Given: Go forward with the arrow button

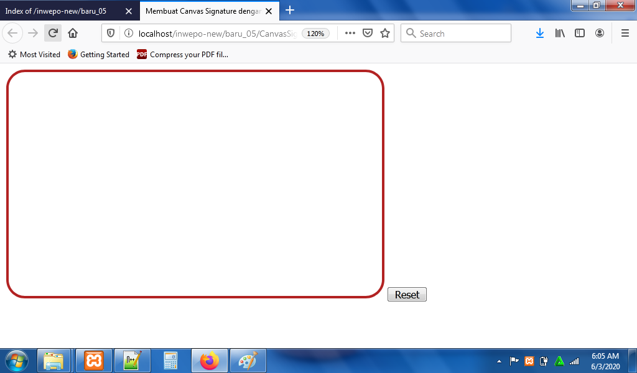Looking at the screenshot, I should point(33,34).
